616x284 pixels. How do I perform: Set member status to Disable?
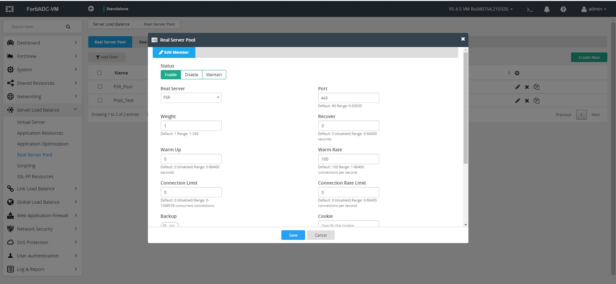click(192, 75)
